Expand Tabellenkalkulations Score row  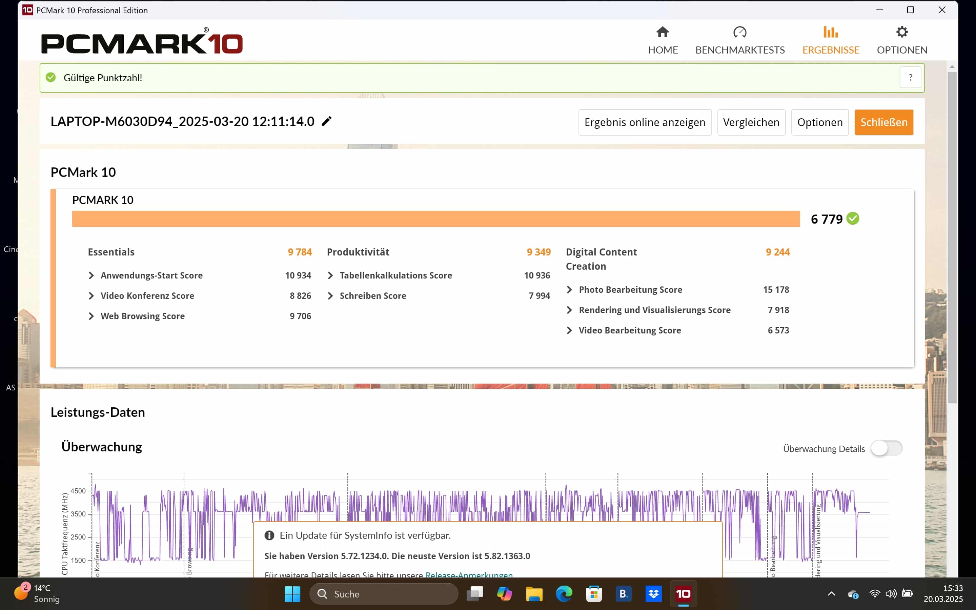pos(330,276)
